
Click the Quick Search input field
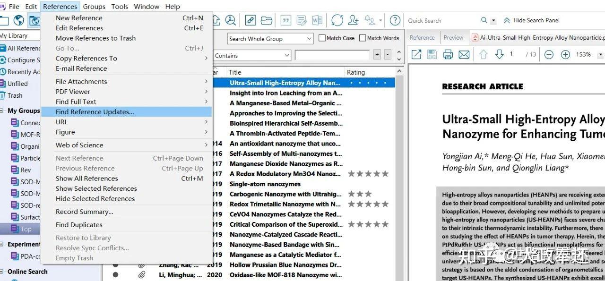(x=442, y=21)
